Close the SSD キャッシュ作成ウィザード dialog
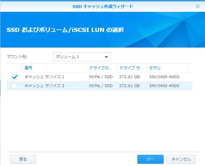 point(197,6)
